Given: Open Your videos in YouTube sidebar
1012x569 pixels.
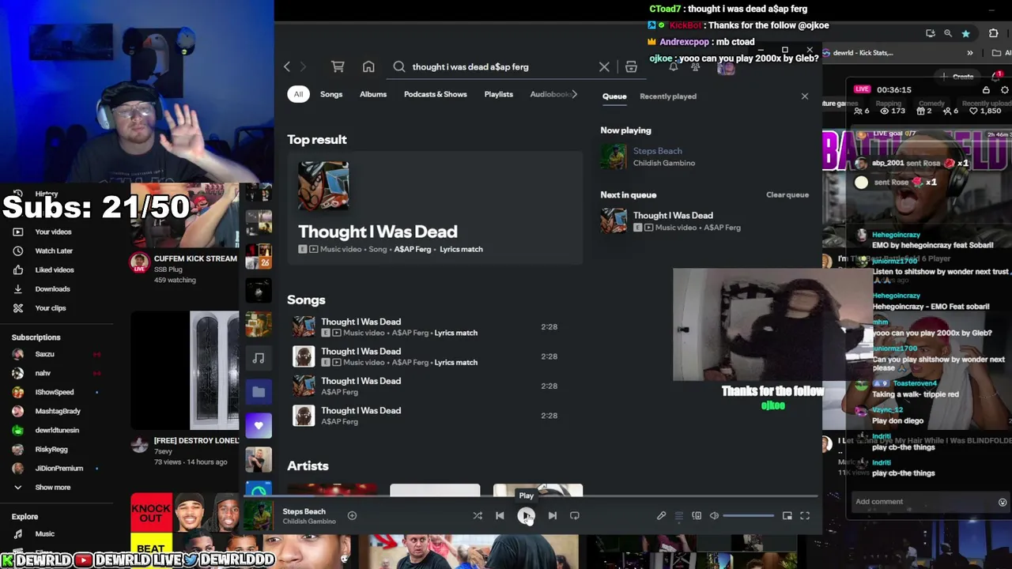Looking at the screenshot, I should pyautogui.click(x=53, y=232).
